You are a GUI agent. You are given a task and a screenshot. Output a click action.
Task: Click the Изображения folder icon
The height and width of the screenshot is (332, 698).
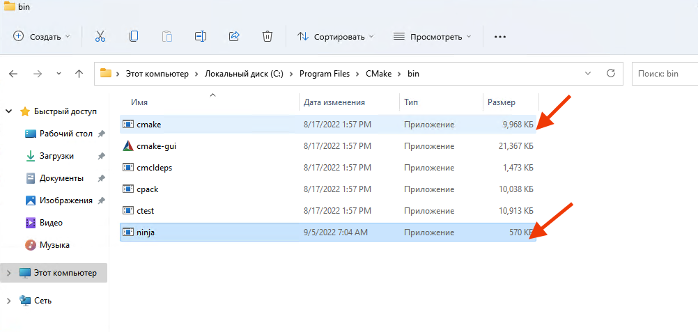click(30, 200)
